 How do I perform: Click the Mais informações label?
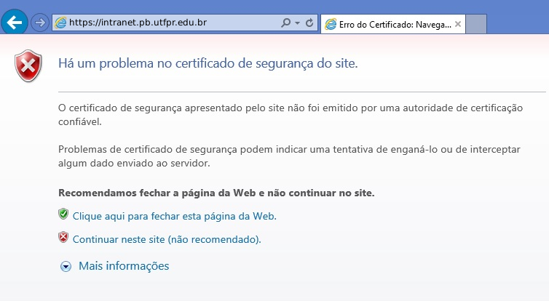point(124,266)
